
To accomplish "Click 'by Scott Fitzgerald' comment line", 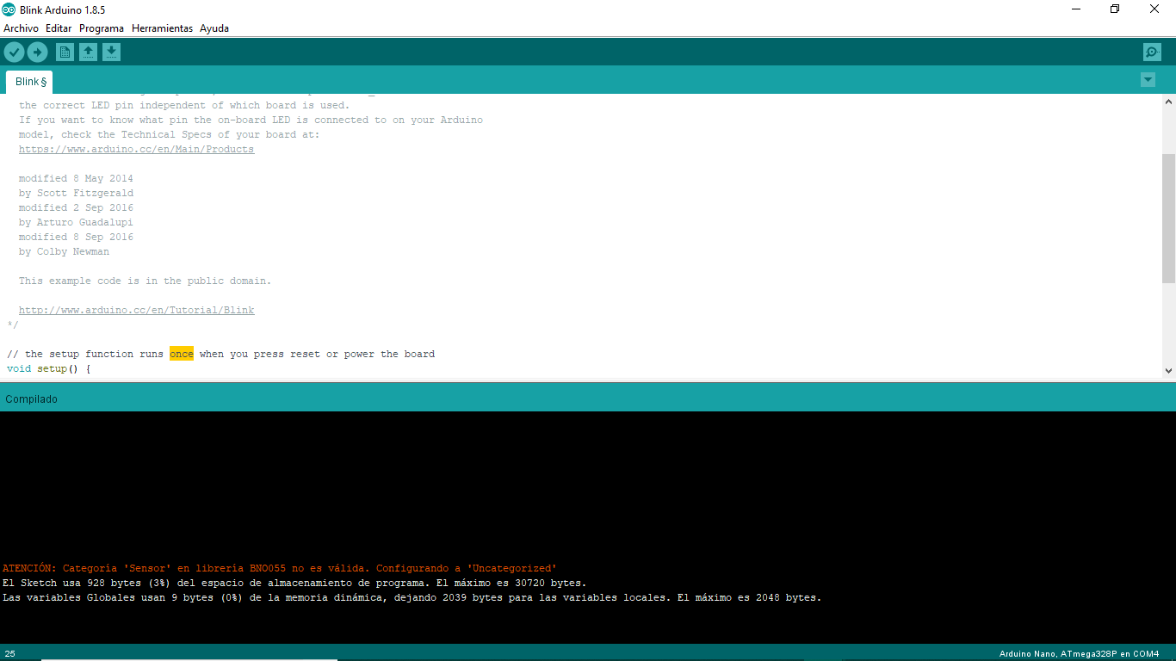I will click(76, 194).
